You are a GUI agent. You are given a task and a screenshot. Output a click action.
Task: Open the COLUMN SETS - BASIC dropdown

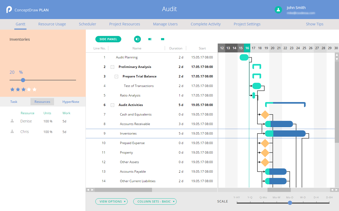(x=155, y=201)
